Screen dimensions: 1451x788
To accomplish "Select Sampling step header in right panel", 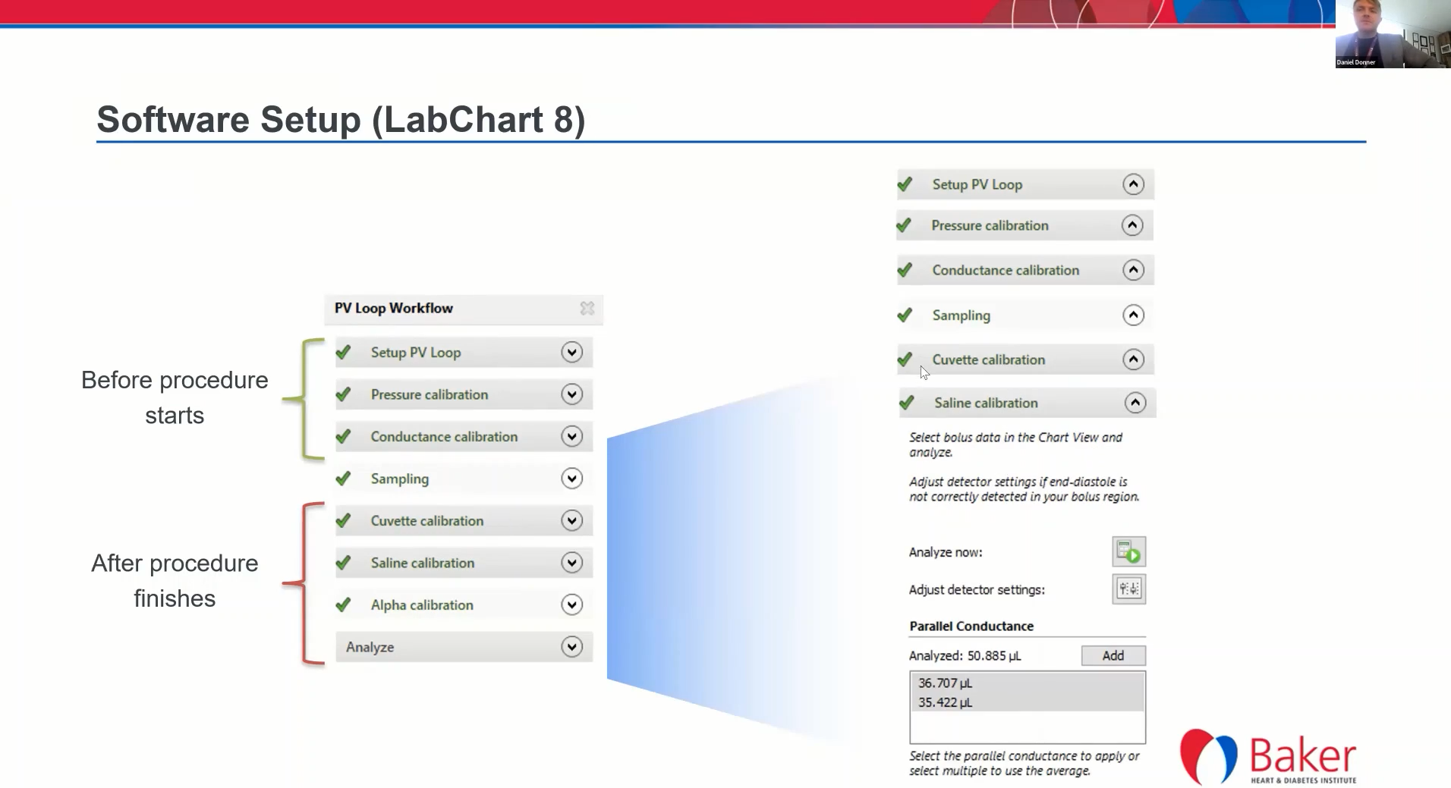I will [961, 316].
